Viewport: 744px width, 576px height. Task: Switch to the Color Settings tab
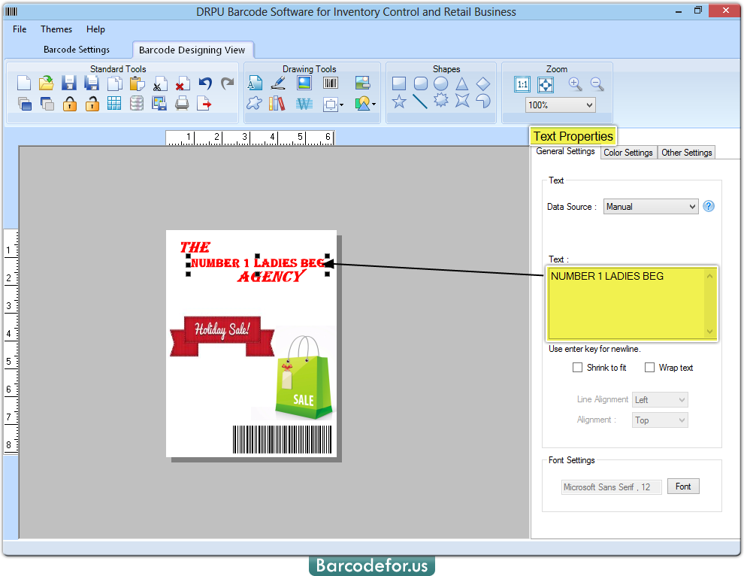coord(628,152)
